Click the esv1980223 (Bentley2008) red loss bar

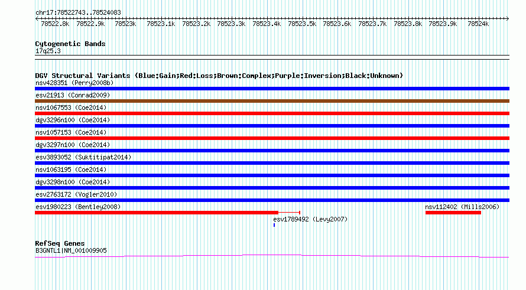tap(157, 213)
